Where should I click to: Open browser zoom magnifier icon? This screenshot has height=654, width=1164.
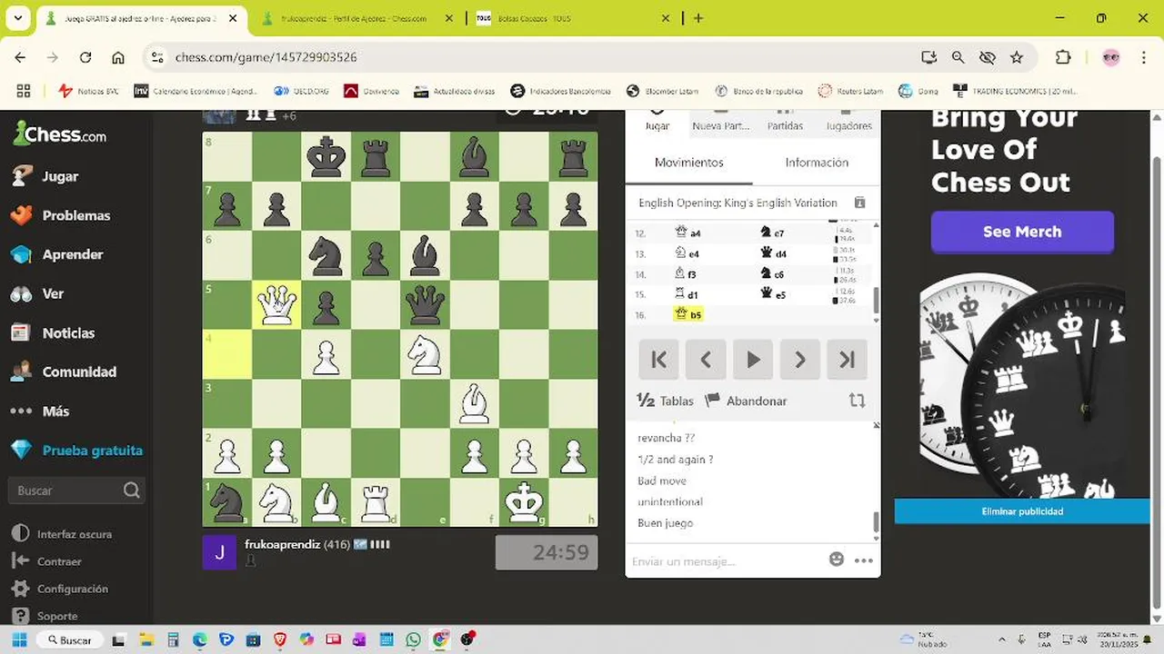[958, 57]
